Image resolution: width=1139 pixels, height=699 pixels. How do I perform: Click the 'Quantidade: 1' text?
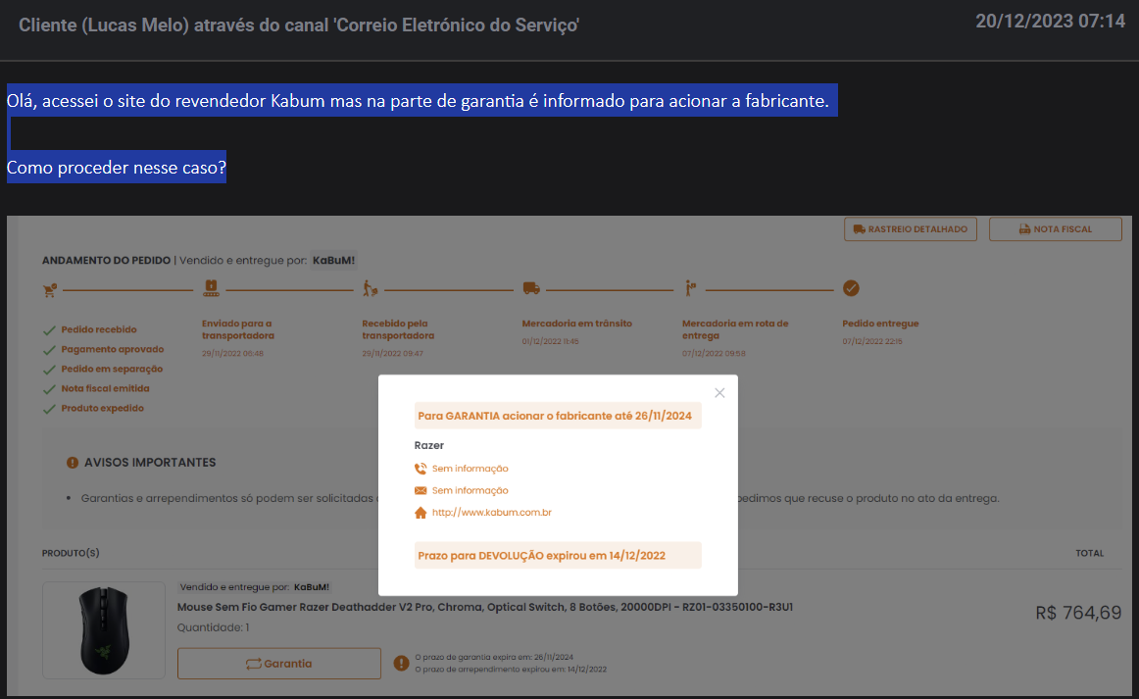click(213, 627)
